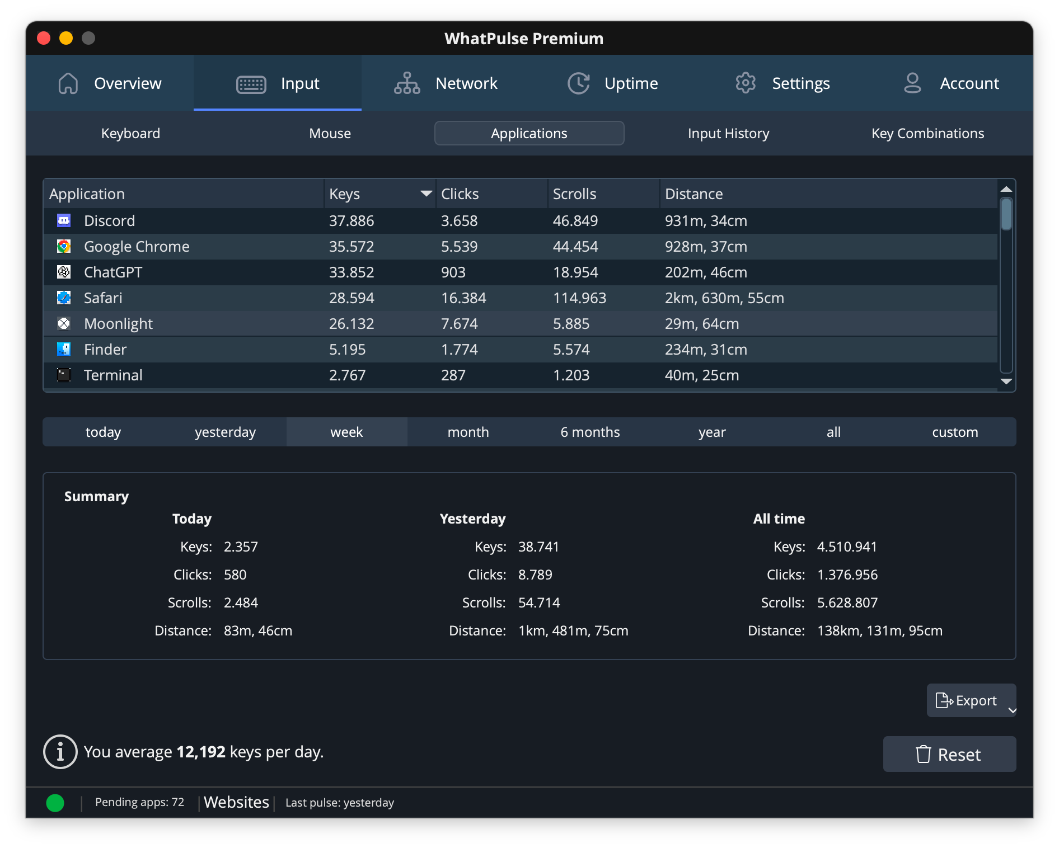Click the Safari compass icon in table

(64, 298)
